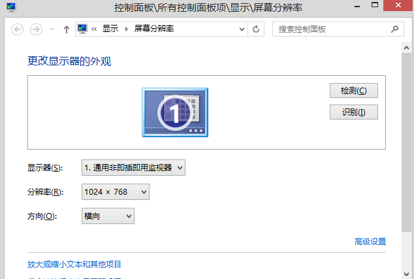Click the « breadcrumb chevron in address bar
The width and height of the screenshot is (414, 279).
94,29
